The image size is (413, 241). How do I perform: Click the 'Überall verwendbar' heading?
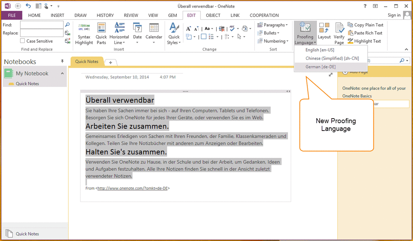(120, 100)
